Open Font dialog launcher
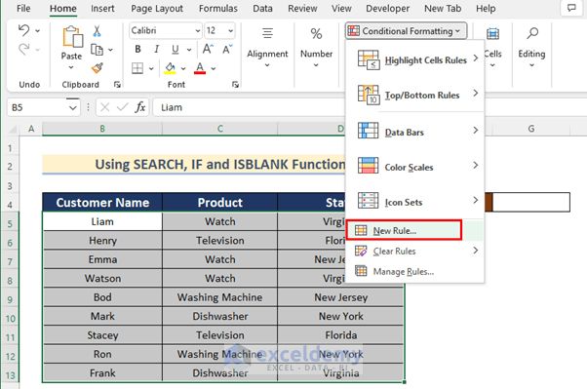 [x=235, y=85]
